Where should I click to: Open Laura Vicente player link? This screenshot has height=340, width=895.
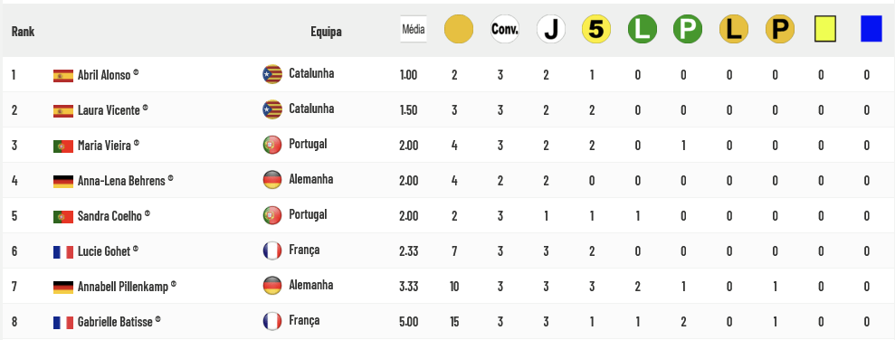pyautogui.click(x=109, y=110)
